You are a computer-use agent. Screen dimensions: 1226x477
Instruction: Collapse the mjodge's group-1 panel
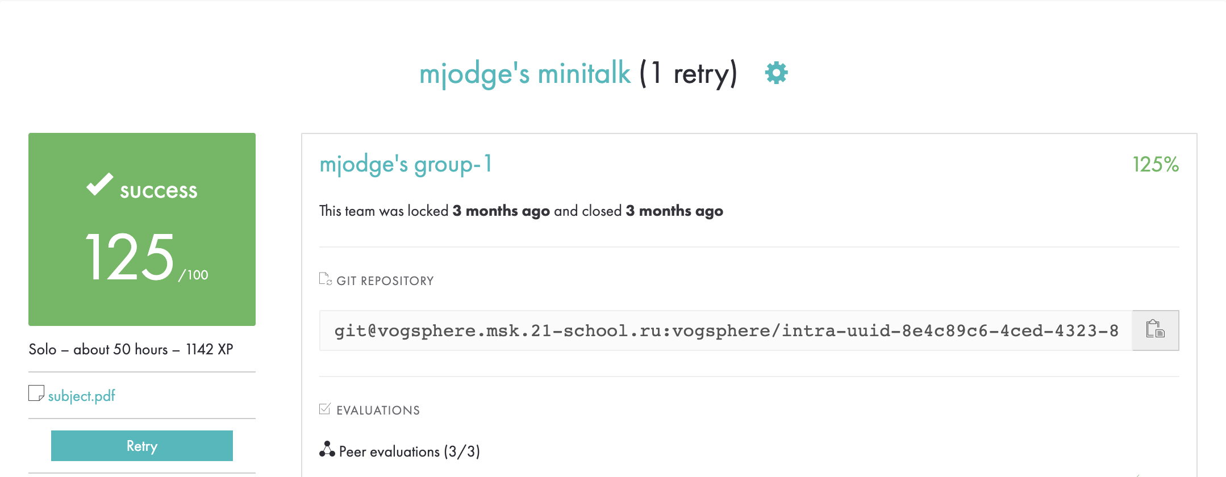(x=405, y=165)
